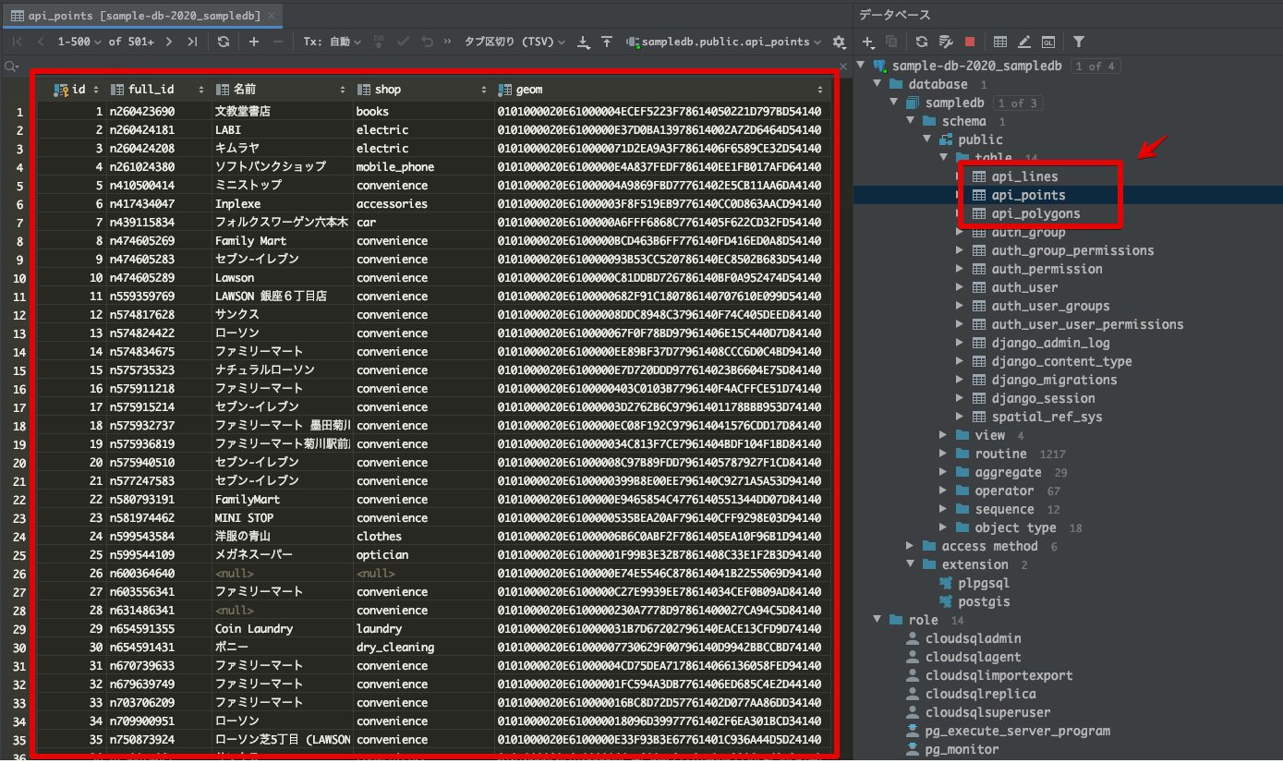Reload the api_points table data

pos(224,42)
